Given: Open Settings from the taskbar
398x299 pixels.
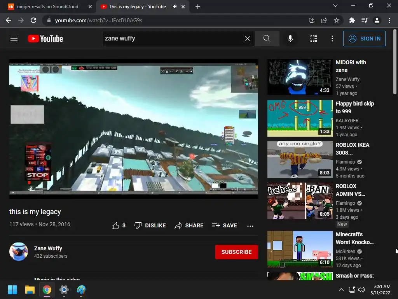Looking at the screenshot, I should [x=64, y=290].
